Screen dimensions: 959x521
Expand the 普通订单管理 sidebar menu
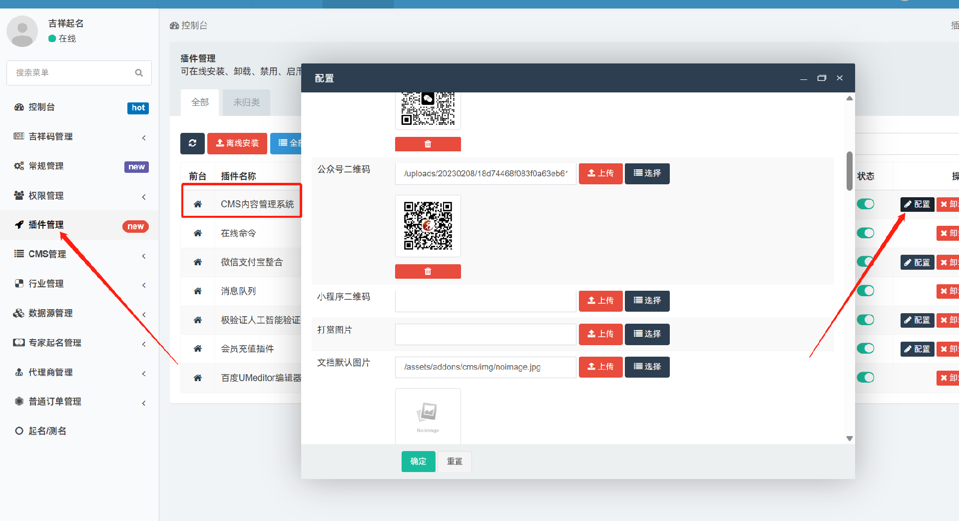pos(80,402)
